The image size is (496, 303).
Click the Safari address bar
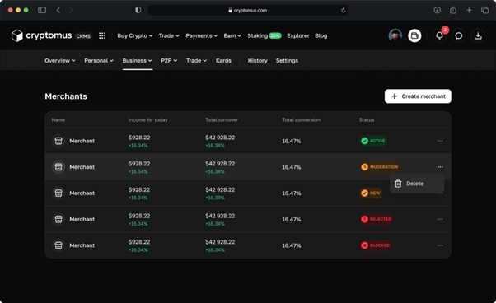click(248, 10)
